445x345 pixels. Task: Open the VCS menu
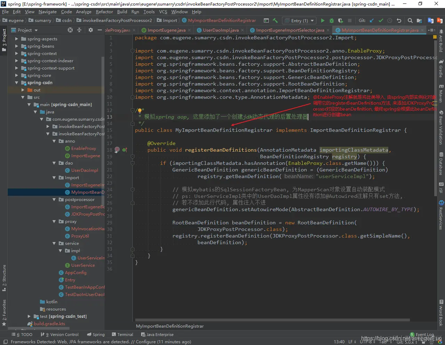(x=163, y=11)
